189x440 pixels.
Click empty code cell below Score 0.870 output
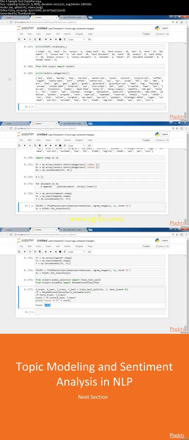(x=100, y=312)
